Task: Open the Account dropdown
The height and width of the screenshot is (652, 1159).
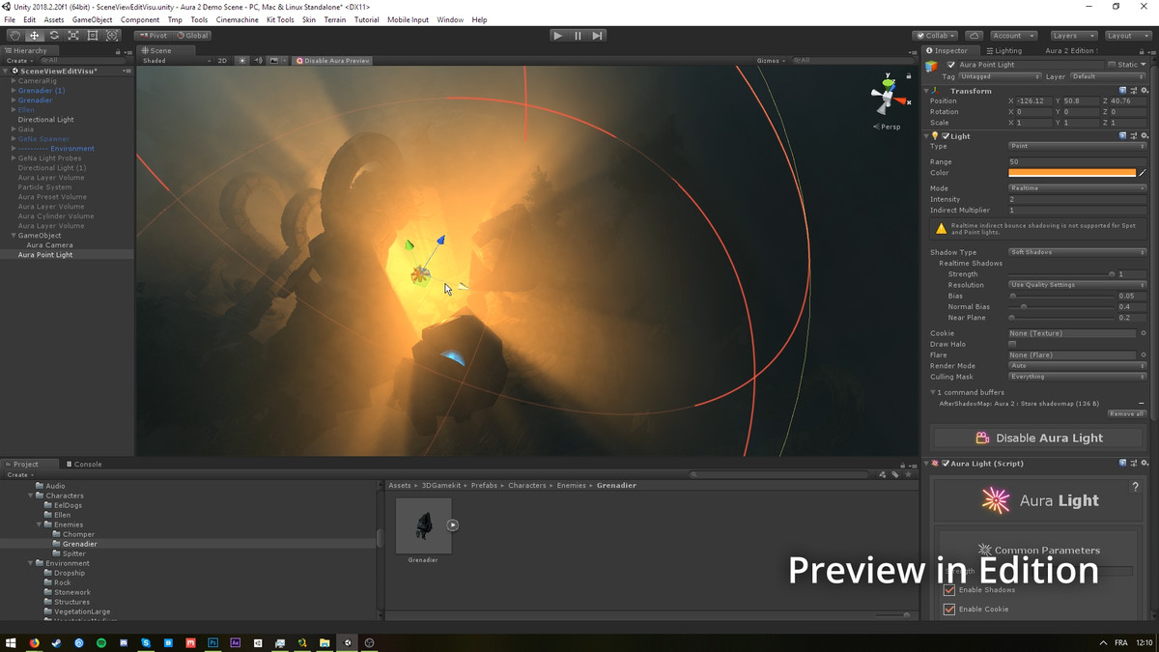Action: point(1013,35)
